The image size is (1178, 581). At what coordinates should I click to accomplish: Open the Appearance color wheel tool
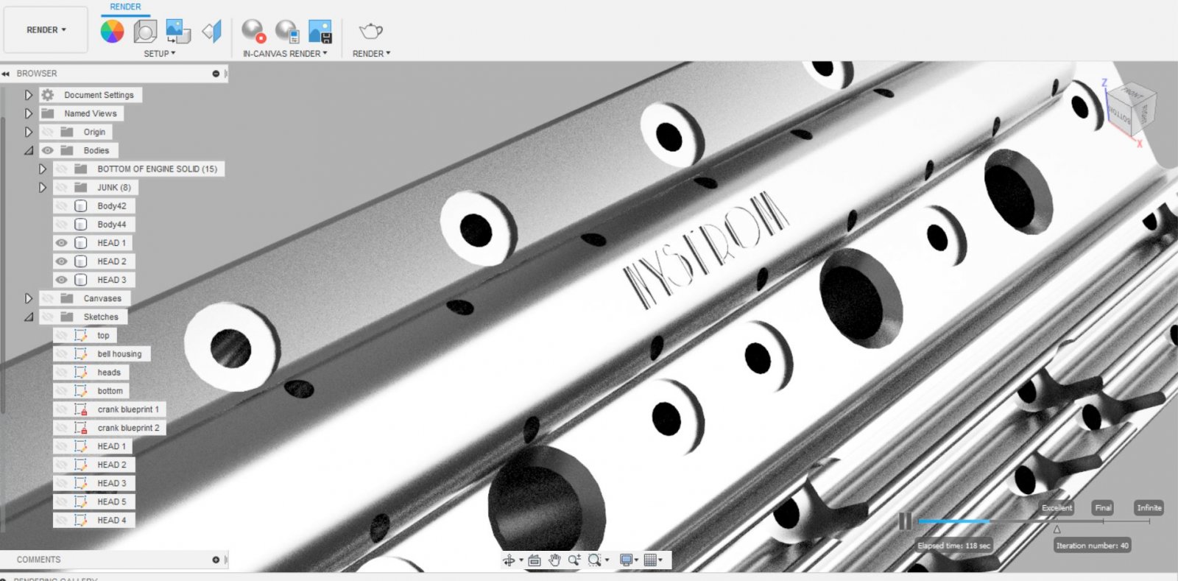[112, 31]
